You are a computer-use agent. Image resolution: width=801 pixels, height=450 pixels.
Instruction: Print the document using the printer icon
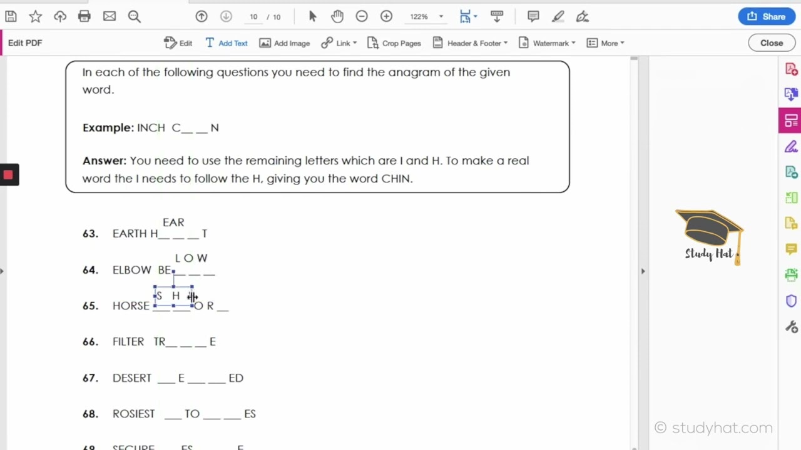click(84, 17)
